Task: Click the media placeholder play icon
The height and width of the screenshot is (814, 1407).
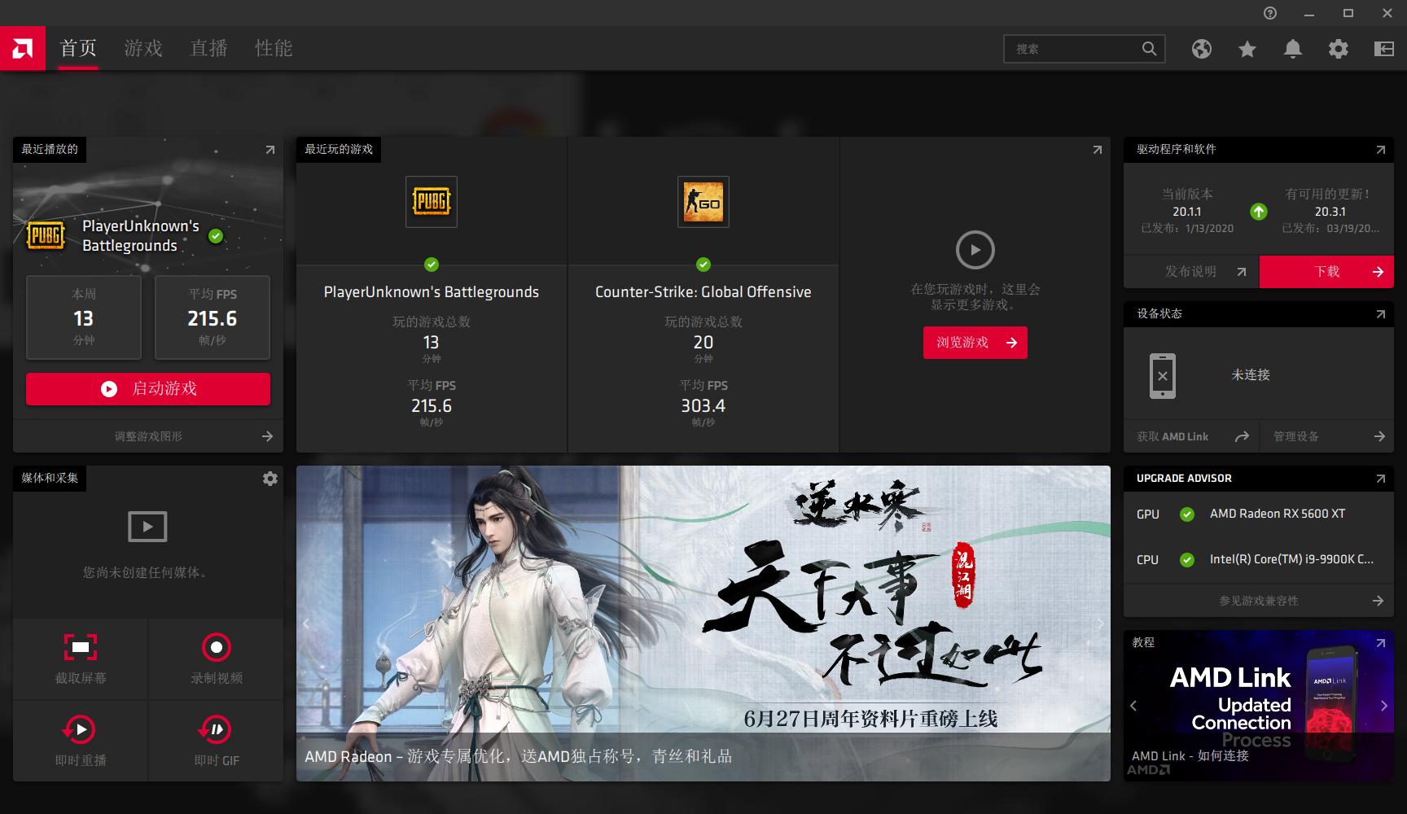Action: click(x=147, y=527)
